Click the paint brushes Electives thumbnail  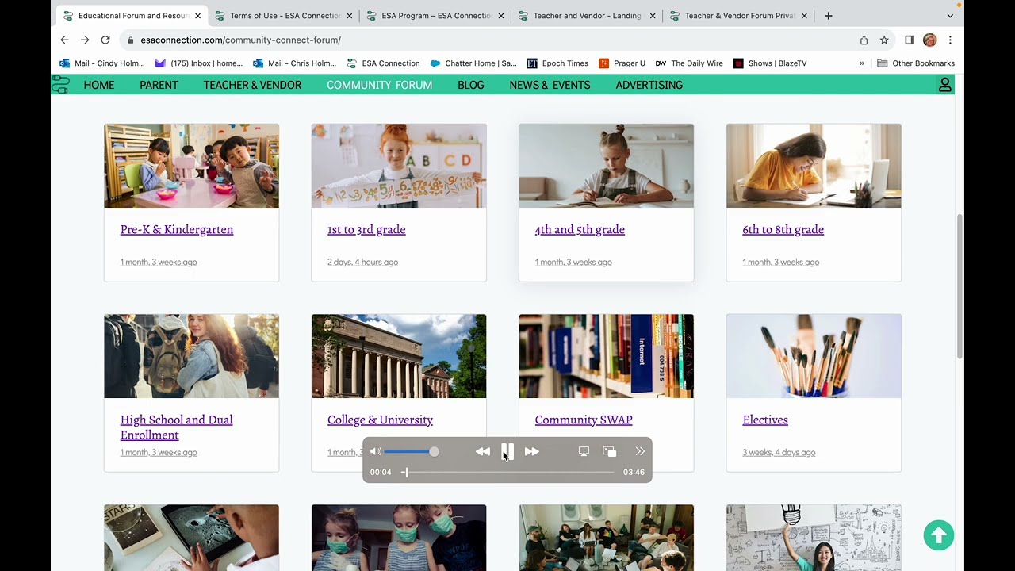pyautogui.click(x=814, y=356)
